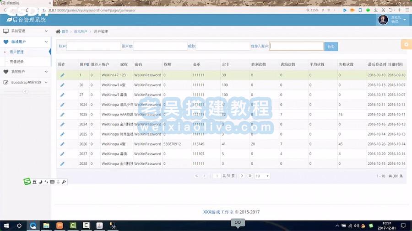Open File Explorer from taskbar

click(46, 226)
